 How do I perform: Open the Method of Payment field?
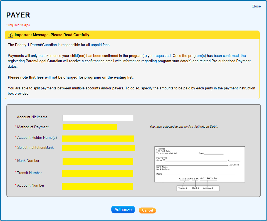point(90,127)
